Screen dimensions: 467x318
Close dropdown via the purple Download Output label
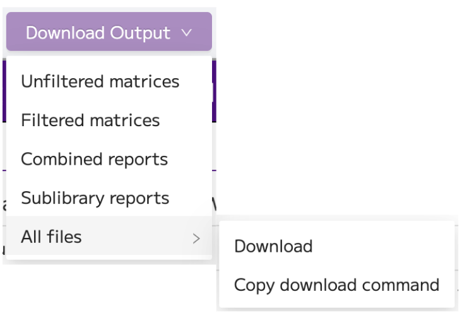pos(98,33)
